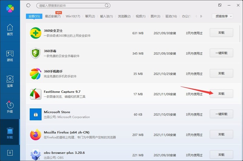Click the refresh icon beside search box

click(28, 5)
